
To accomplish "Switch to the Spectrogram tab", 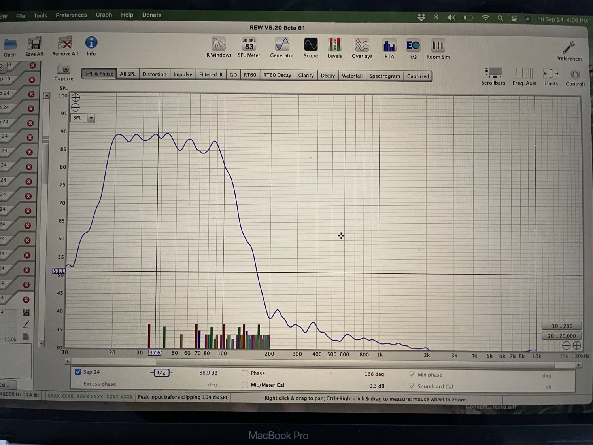I will [385, 76].
